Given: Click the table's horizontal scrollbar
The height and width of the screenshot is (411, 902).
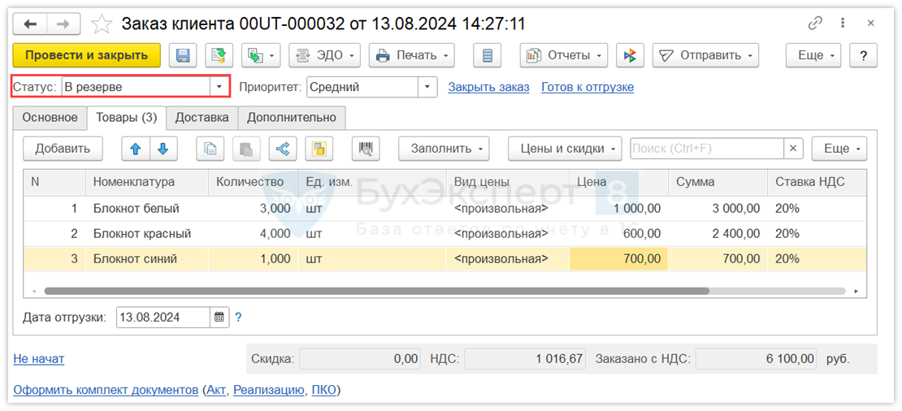Looking at the screenshot, I should click(377, 291).
